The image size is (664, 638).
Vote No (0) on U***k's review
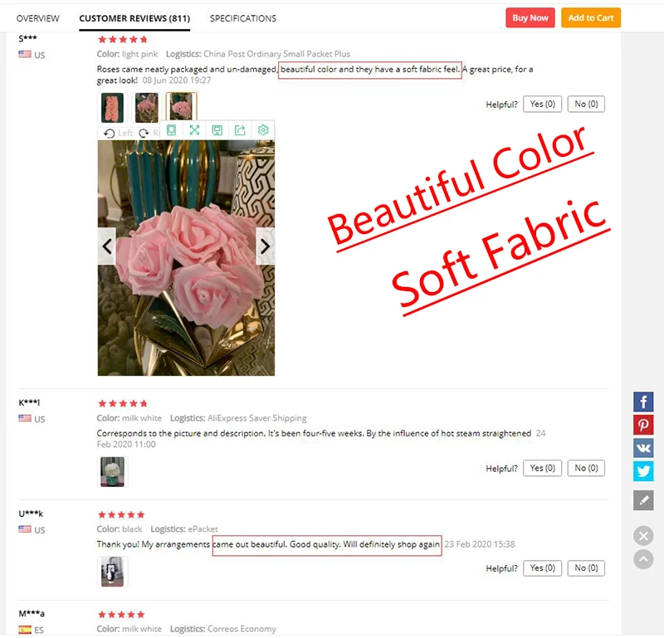pos(586,568)
